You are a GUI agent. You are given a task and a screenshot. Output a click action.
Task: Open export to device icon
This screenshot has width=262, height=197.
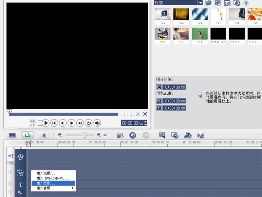[236, 3]
